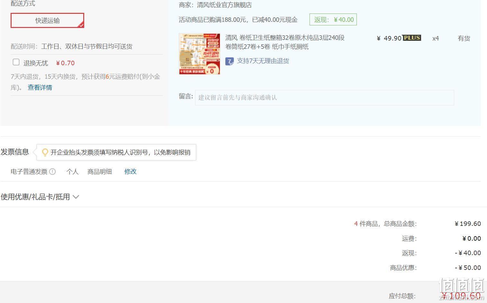This screenshot has width=487, height=303.
Task: Click the 商品优惠 value -¥50.00
Action: pos(468,268)
